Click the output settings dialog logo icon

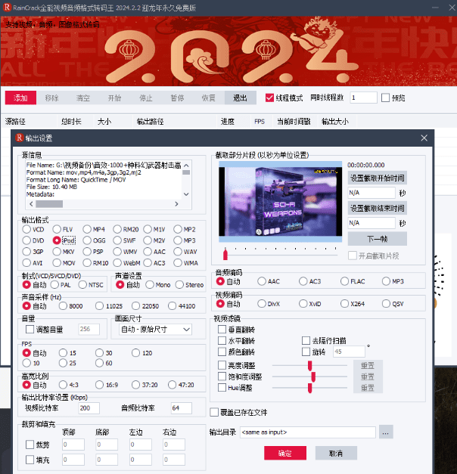click(20, 138)
